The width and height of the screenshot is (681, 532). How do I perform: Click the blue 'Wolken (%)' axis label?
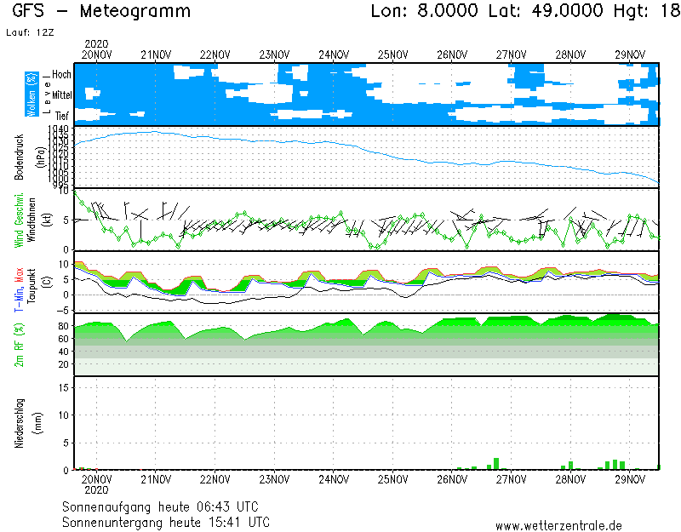click(31, 94)
